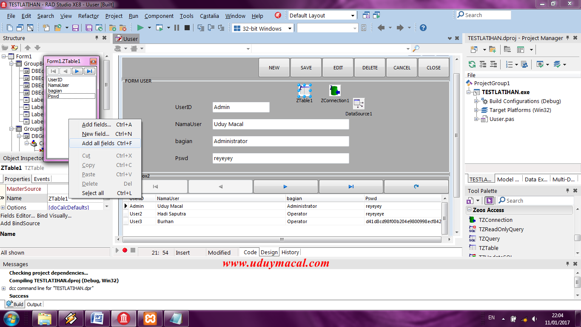Choose Select all from context menu
581x327 pixels.
(105, 193)
